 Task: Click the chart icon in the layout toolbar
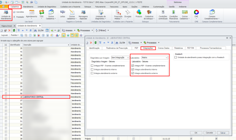tap(57, 35)
